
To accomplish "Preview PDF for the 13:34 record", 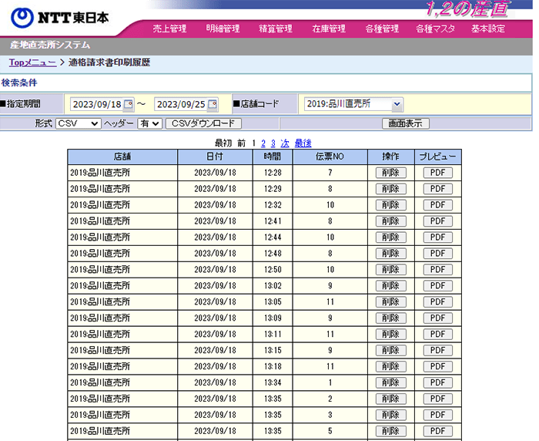I will tap(437, 383).
